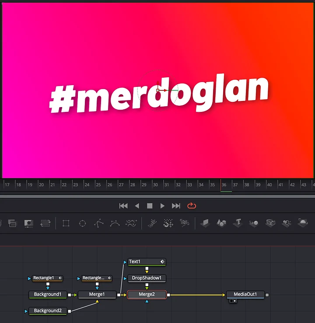The image size is (315, 323).
Task: Select the truncated Rectangle... mask node
Action: 97,278
